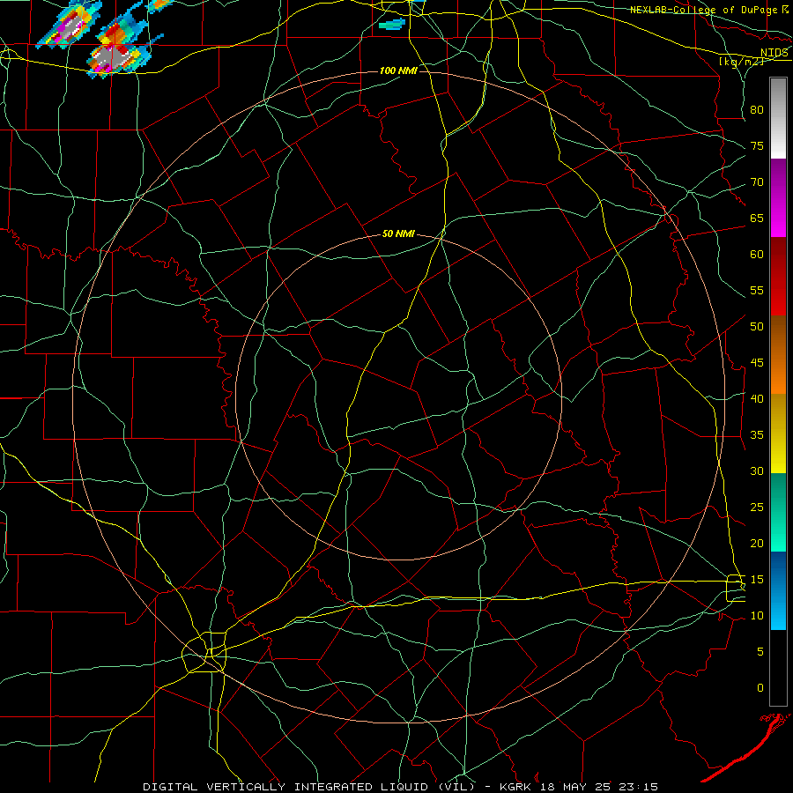
Task: Click the 5 value on the color scale
Action: pyautogui.click(x=760, y=651)
